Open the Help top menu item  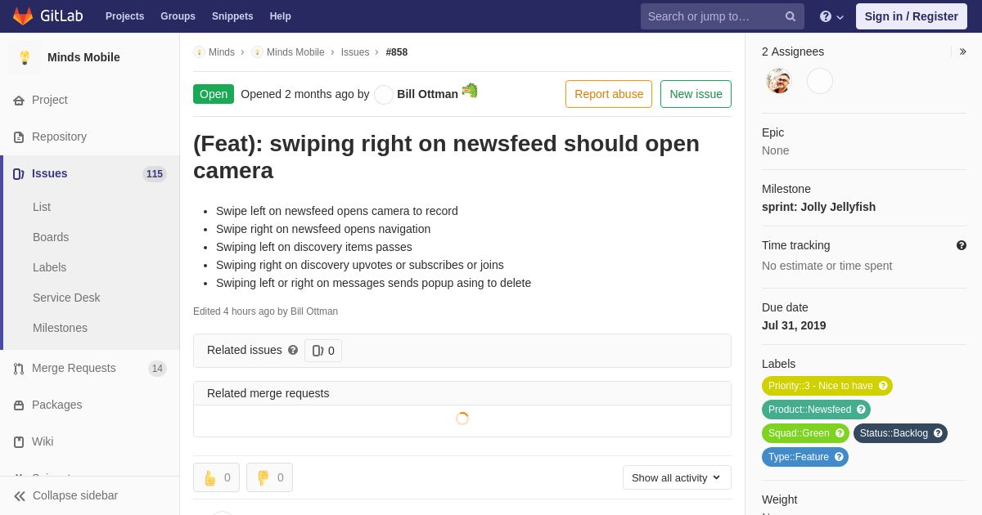click(x=281, y=16)
